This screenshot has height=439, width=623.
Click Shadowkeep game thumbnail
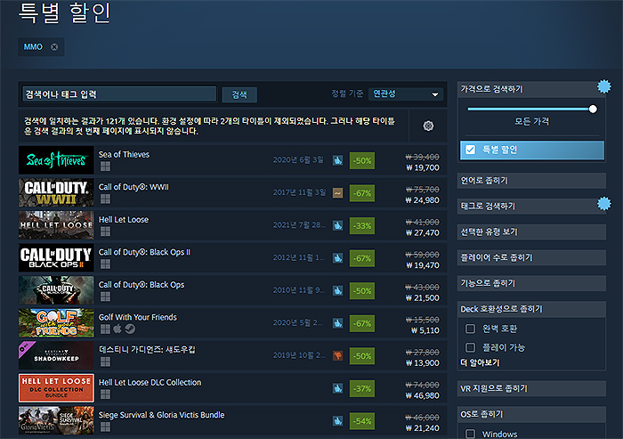(x=56, y=355)
